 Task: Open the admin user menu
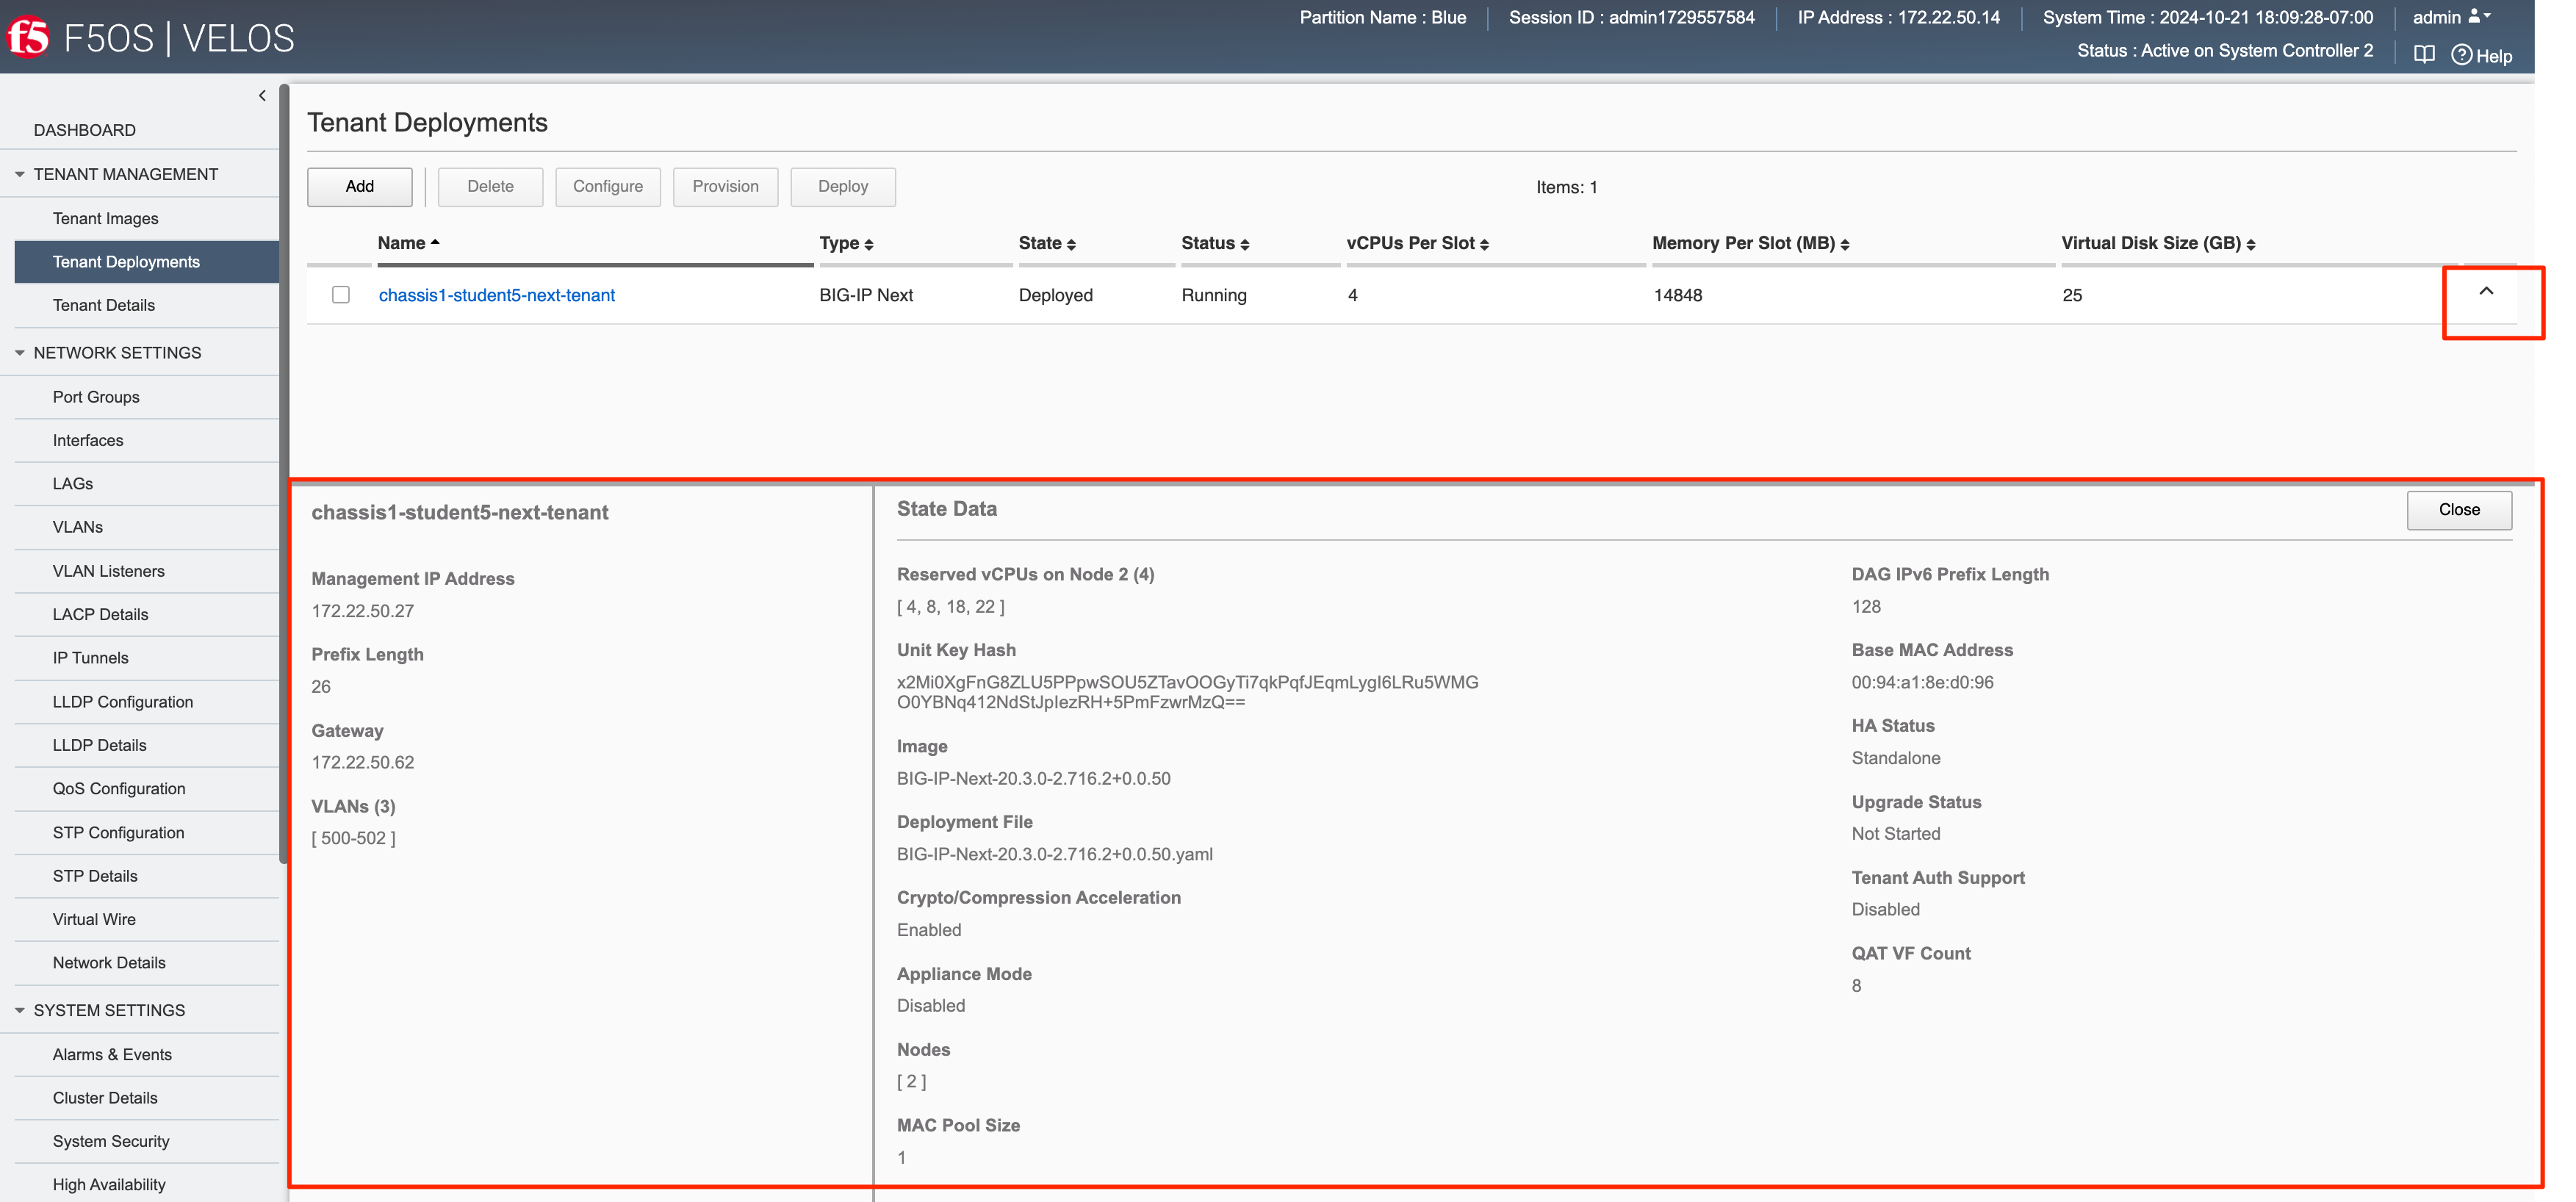(2451, 17)
